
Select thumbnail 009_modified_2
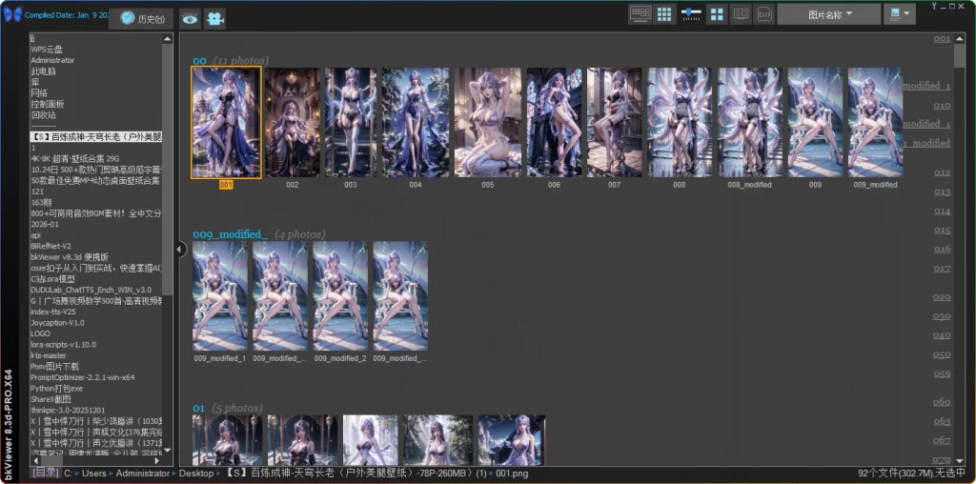340,296
